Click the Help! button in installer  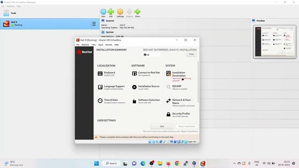click(192, 54)
